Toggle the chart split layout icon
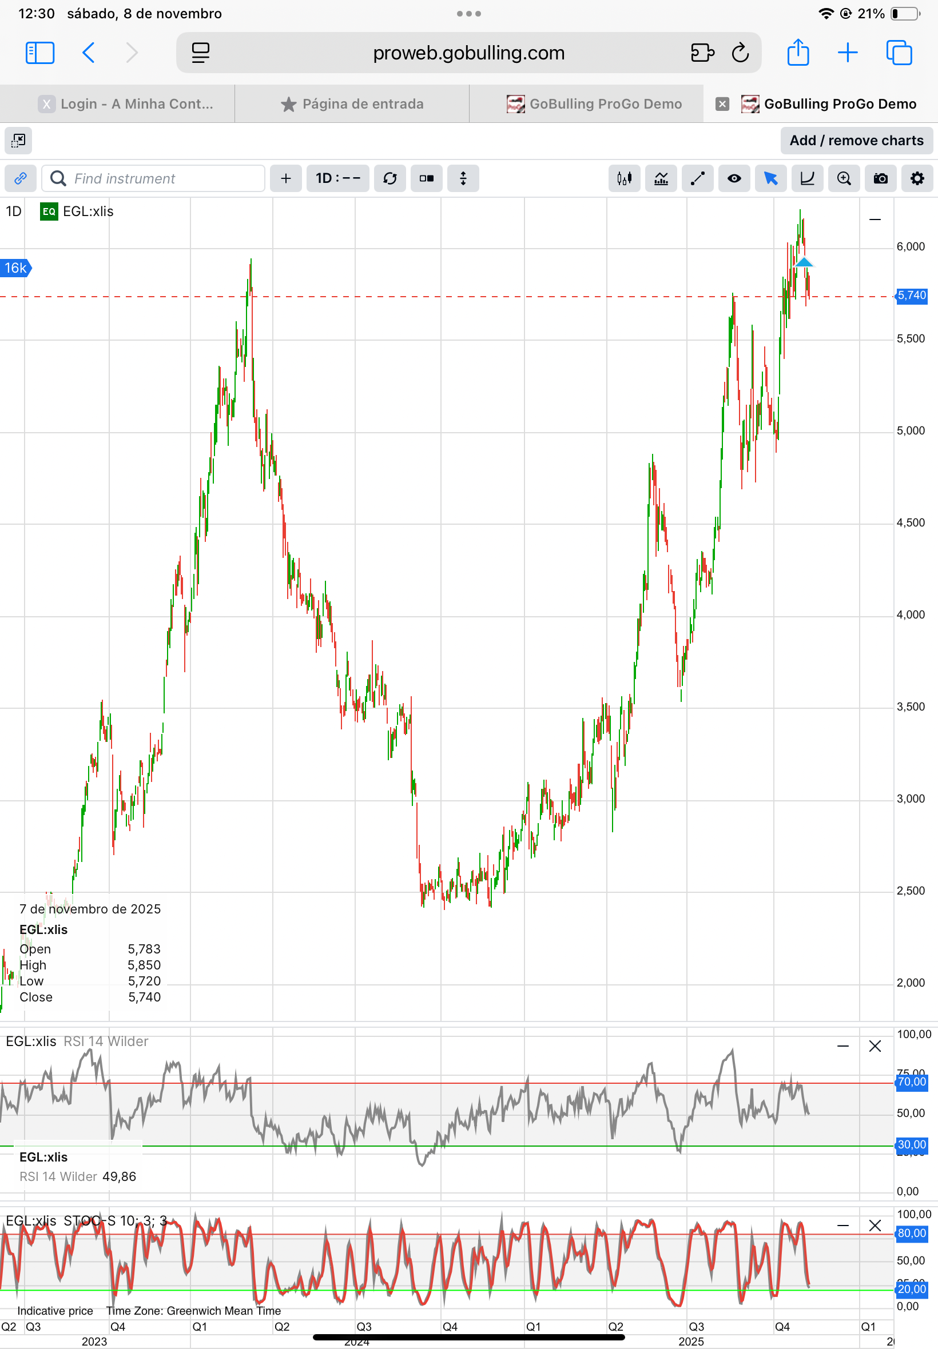The width and height of the screenshot is (938, 1349). tap(427, 178)
